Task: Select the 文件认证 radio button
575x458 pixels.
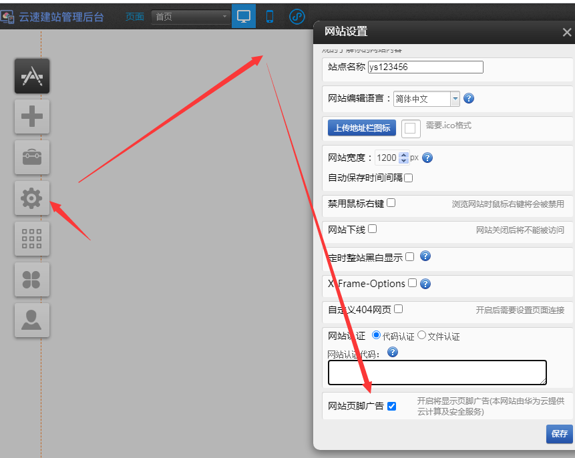Action: pyautogui.click(x=421, y=335)
